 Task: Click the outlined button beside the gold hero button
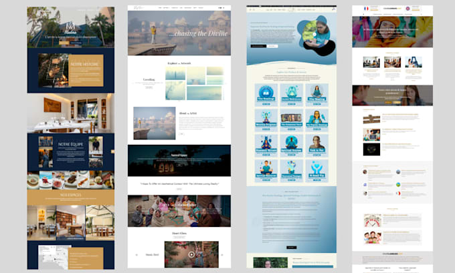coord(76,43)
